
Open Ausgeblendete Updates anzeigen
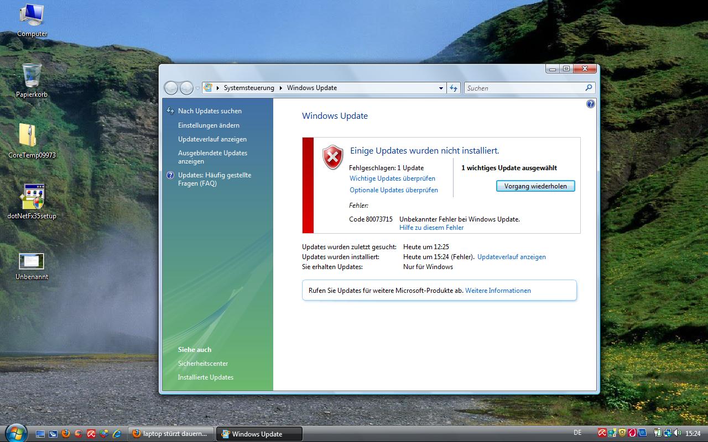pos(212,157)
